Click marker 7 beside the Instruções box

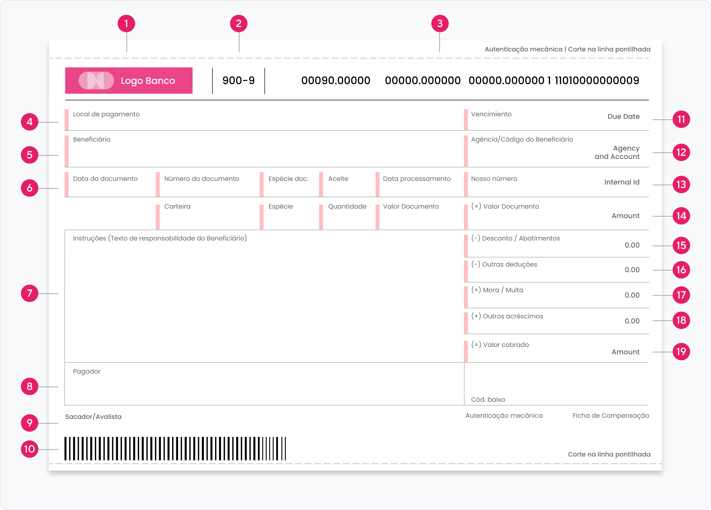(x=30, y=293)
